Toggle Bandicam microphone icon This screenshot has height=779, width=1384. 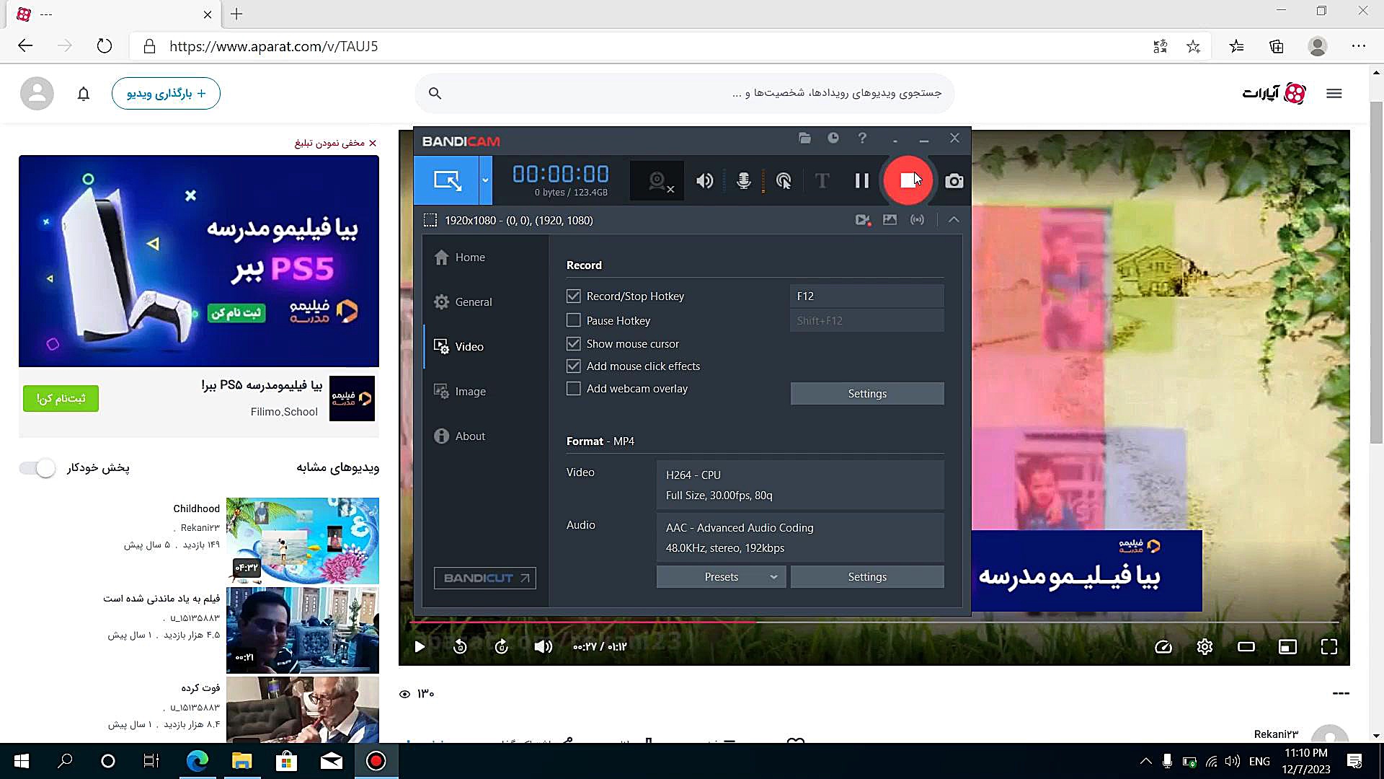(744, 181)
